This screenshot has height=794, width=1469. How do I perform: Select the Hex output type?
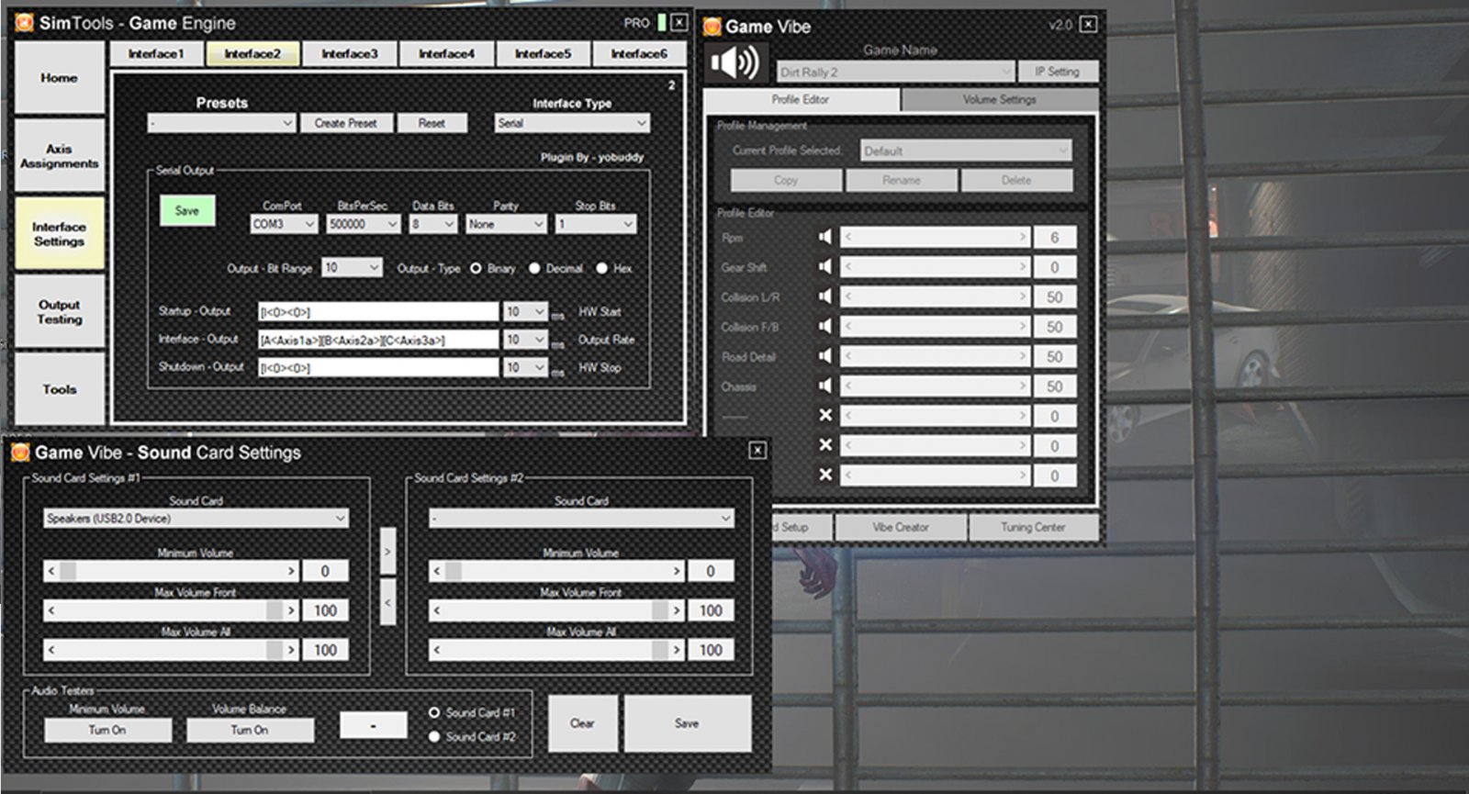601,269
